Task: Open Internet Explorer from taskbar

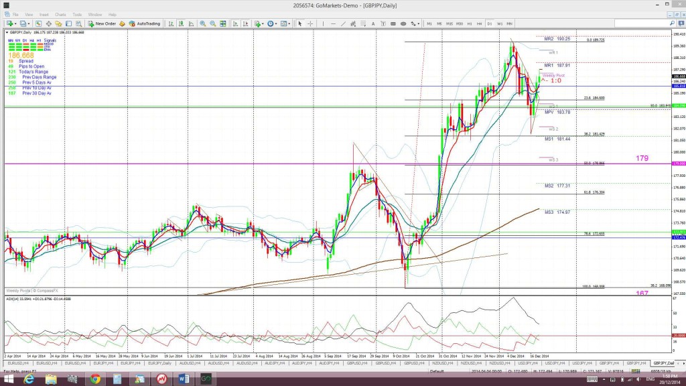Action: [x=29, y=379]
